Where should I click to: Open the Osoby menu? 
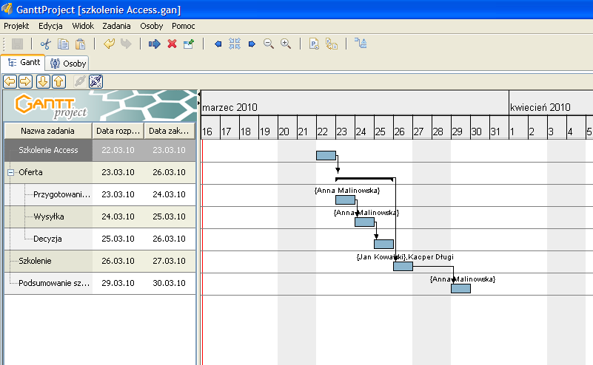point(151,26)
